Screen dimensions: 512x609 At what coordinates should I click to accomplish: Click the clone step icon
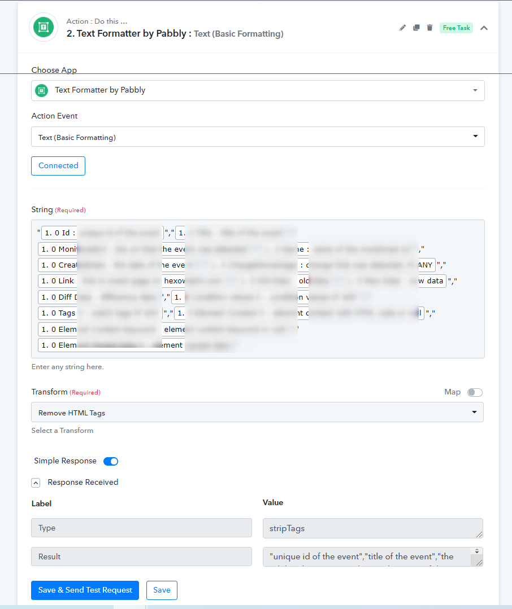coord(416,28)
